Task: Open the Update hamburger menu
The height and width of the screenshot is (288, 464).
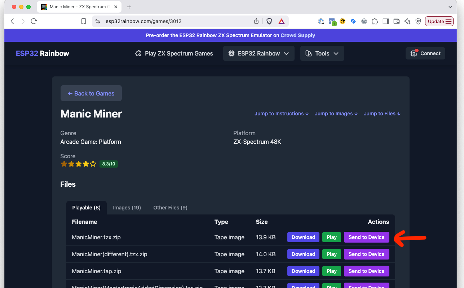Action: (439, 21)
